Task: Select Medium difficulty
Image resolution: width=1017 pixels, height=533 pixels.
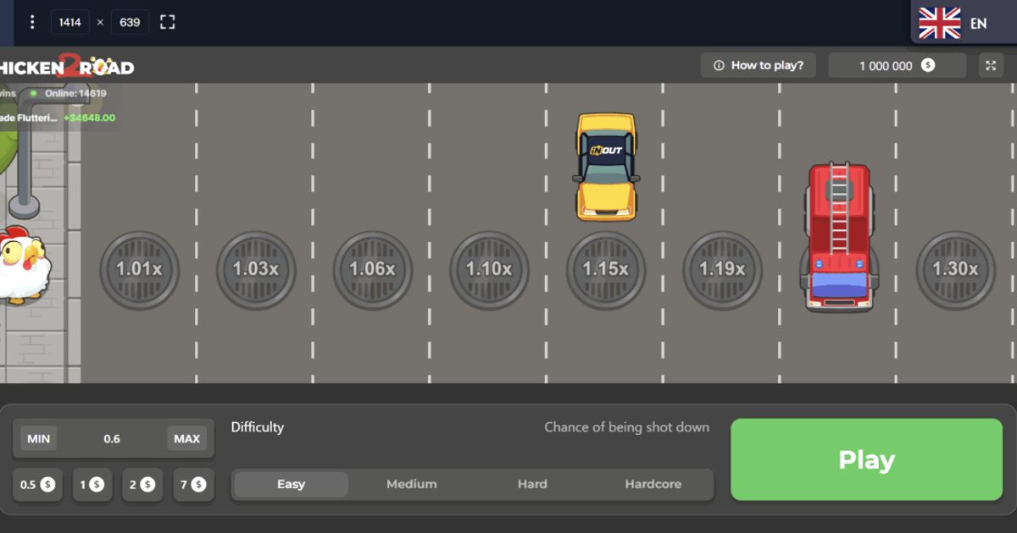Action: [x=412, y=485]
